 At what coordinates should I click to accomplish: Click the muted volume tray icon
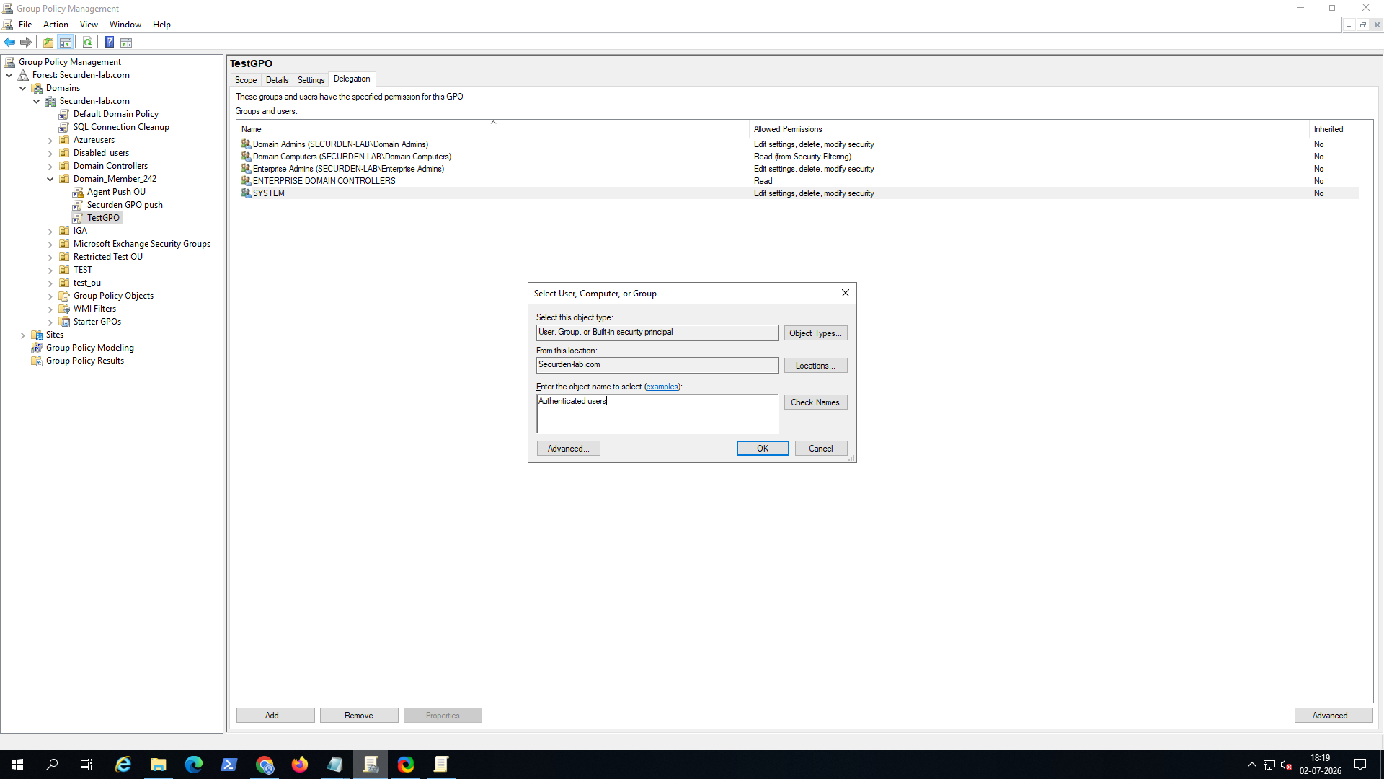pyautogui.click(x=1287, y=765)
